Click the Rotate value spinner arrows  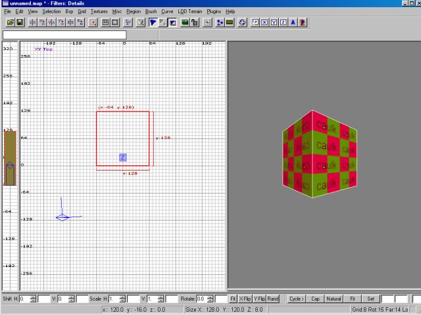click(212, 299)
